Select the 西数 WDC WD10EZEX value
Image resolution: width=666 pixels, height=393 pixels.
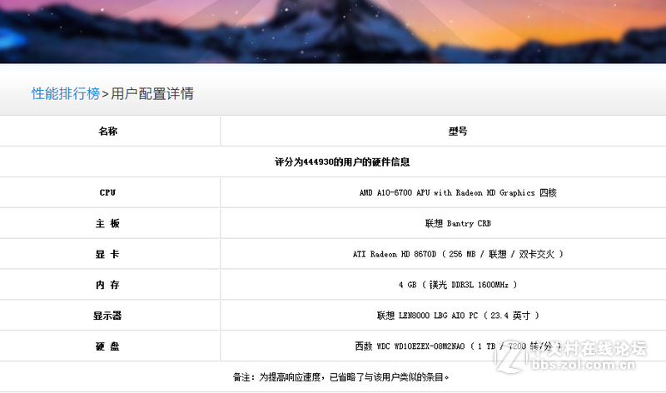pyautogui.click(x=458, y=346)
